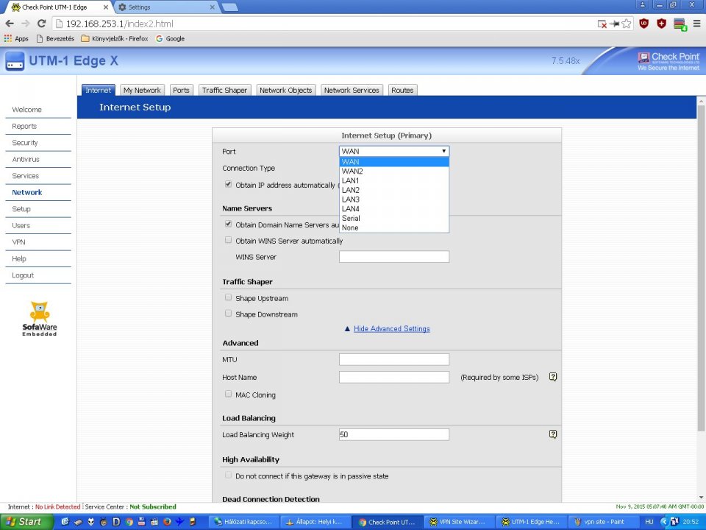Go to the Routes tab
This screenshot has width=706, height=530.
click(x=402, y=90)
